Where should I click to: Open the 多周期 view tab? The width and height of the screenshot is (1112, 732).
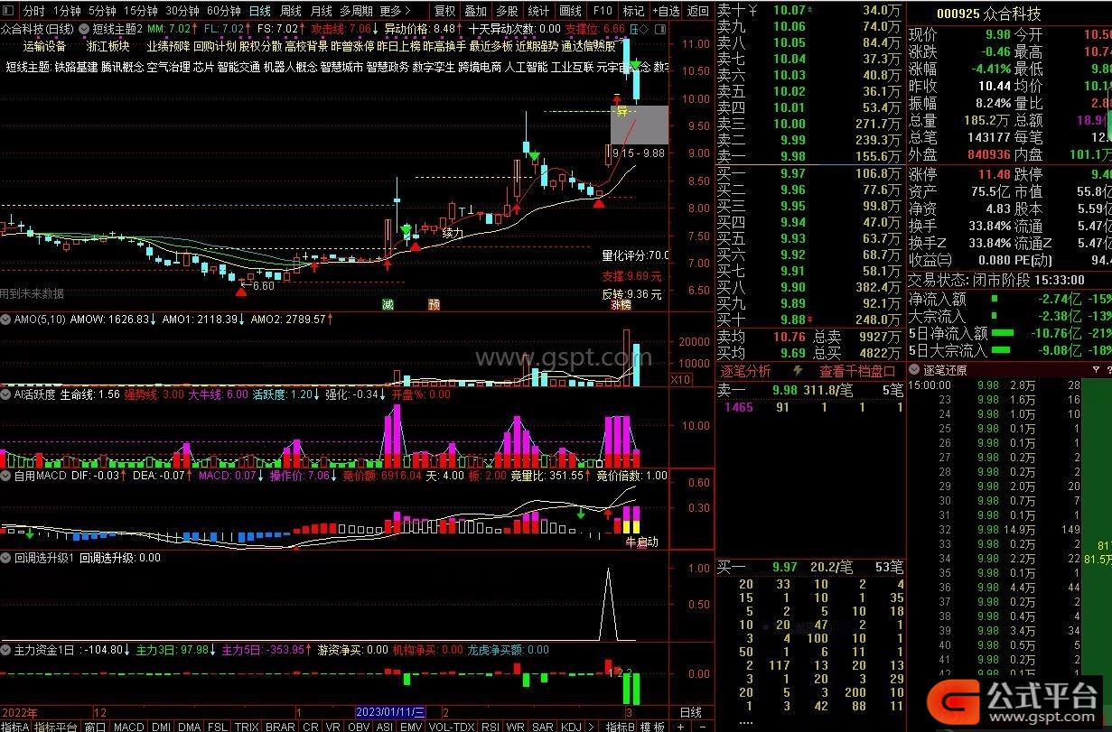[356, 11]
